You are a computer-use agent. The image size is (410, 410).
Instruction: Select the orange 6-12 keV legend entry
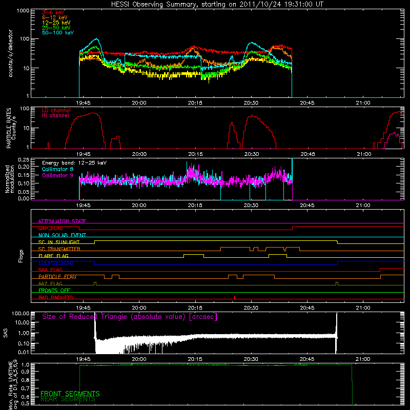click(x=55, y=17)
